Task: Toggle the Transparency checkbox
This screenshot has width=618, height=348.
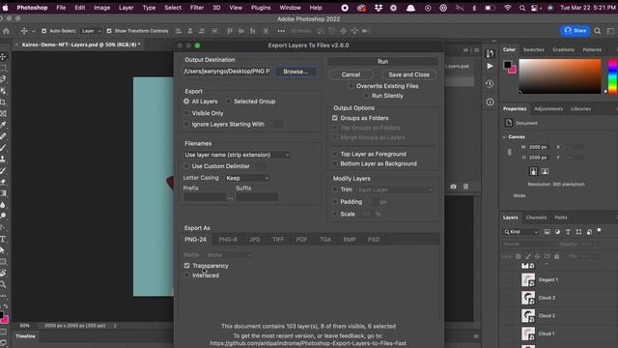Action: coord(186,266)
